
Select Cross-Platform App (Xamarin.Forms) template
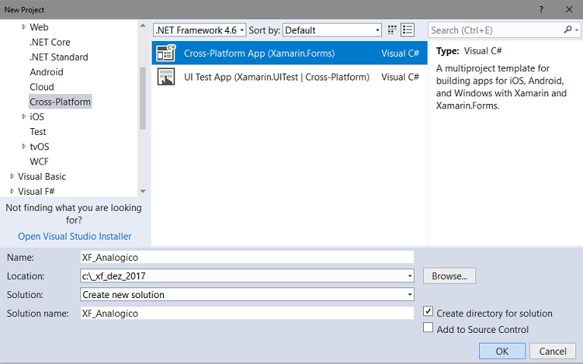290,53
